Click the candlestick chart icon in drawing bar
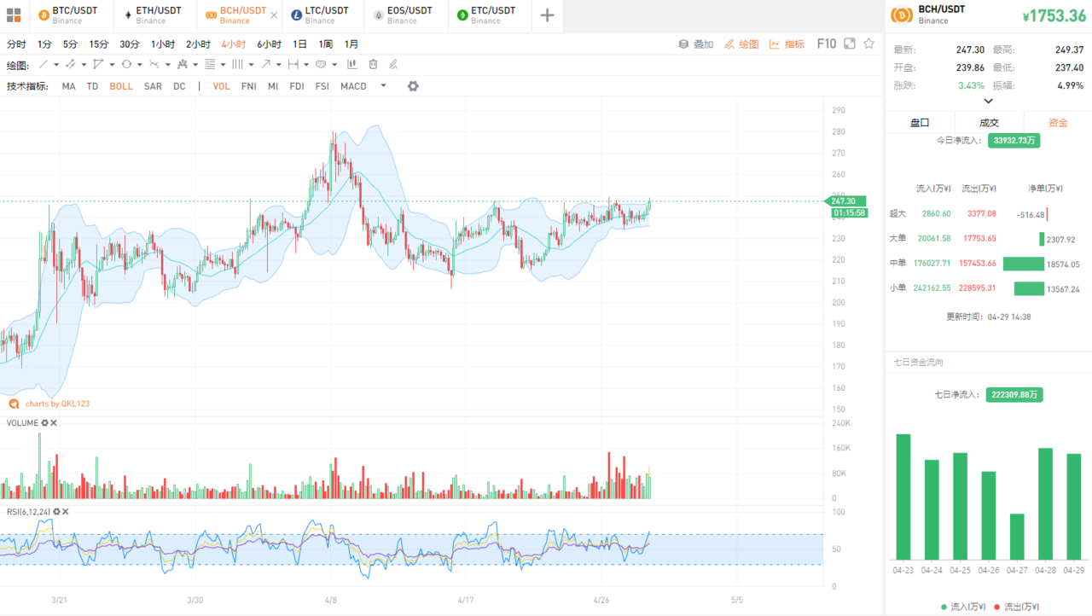Viewport: 1092px width, 616px height. [x=351, y=64]
